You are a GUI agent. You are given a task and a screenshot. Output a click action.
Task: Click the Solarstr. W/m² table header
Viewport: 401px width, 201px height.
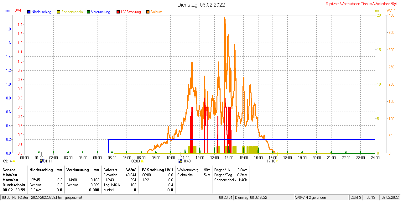[120, 170]
